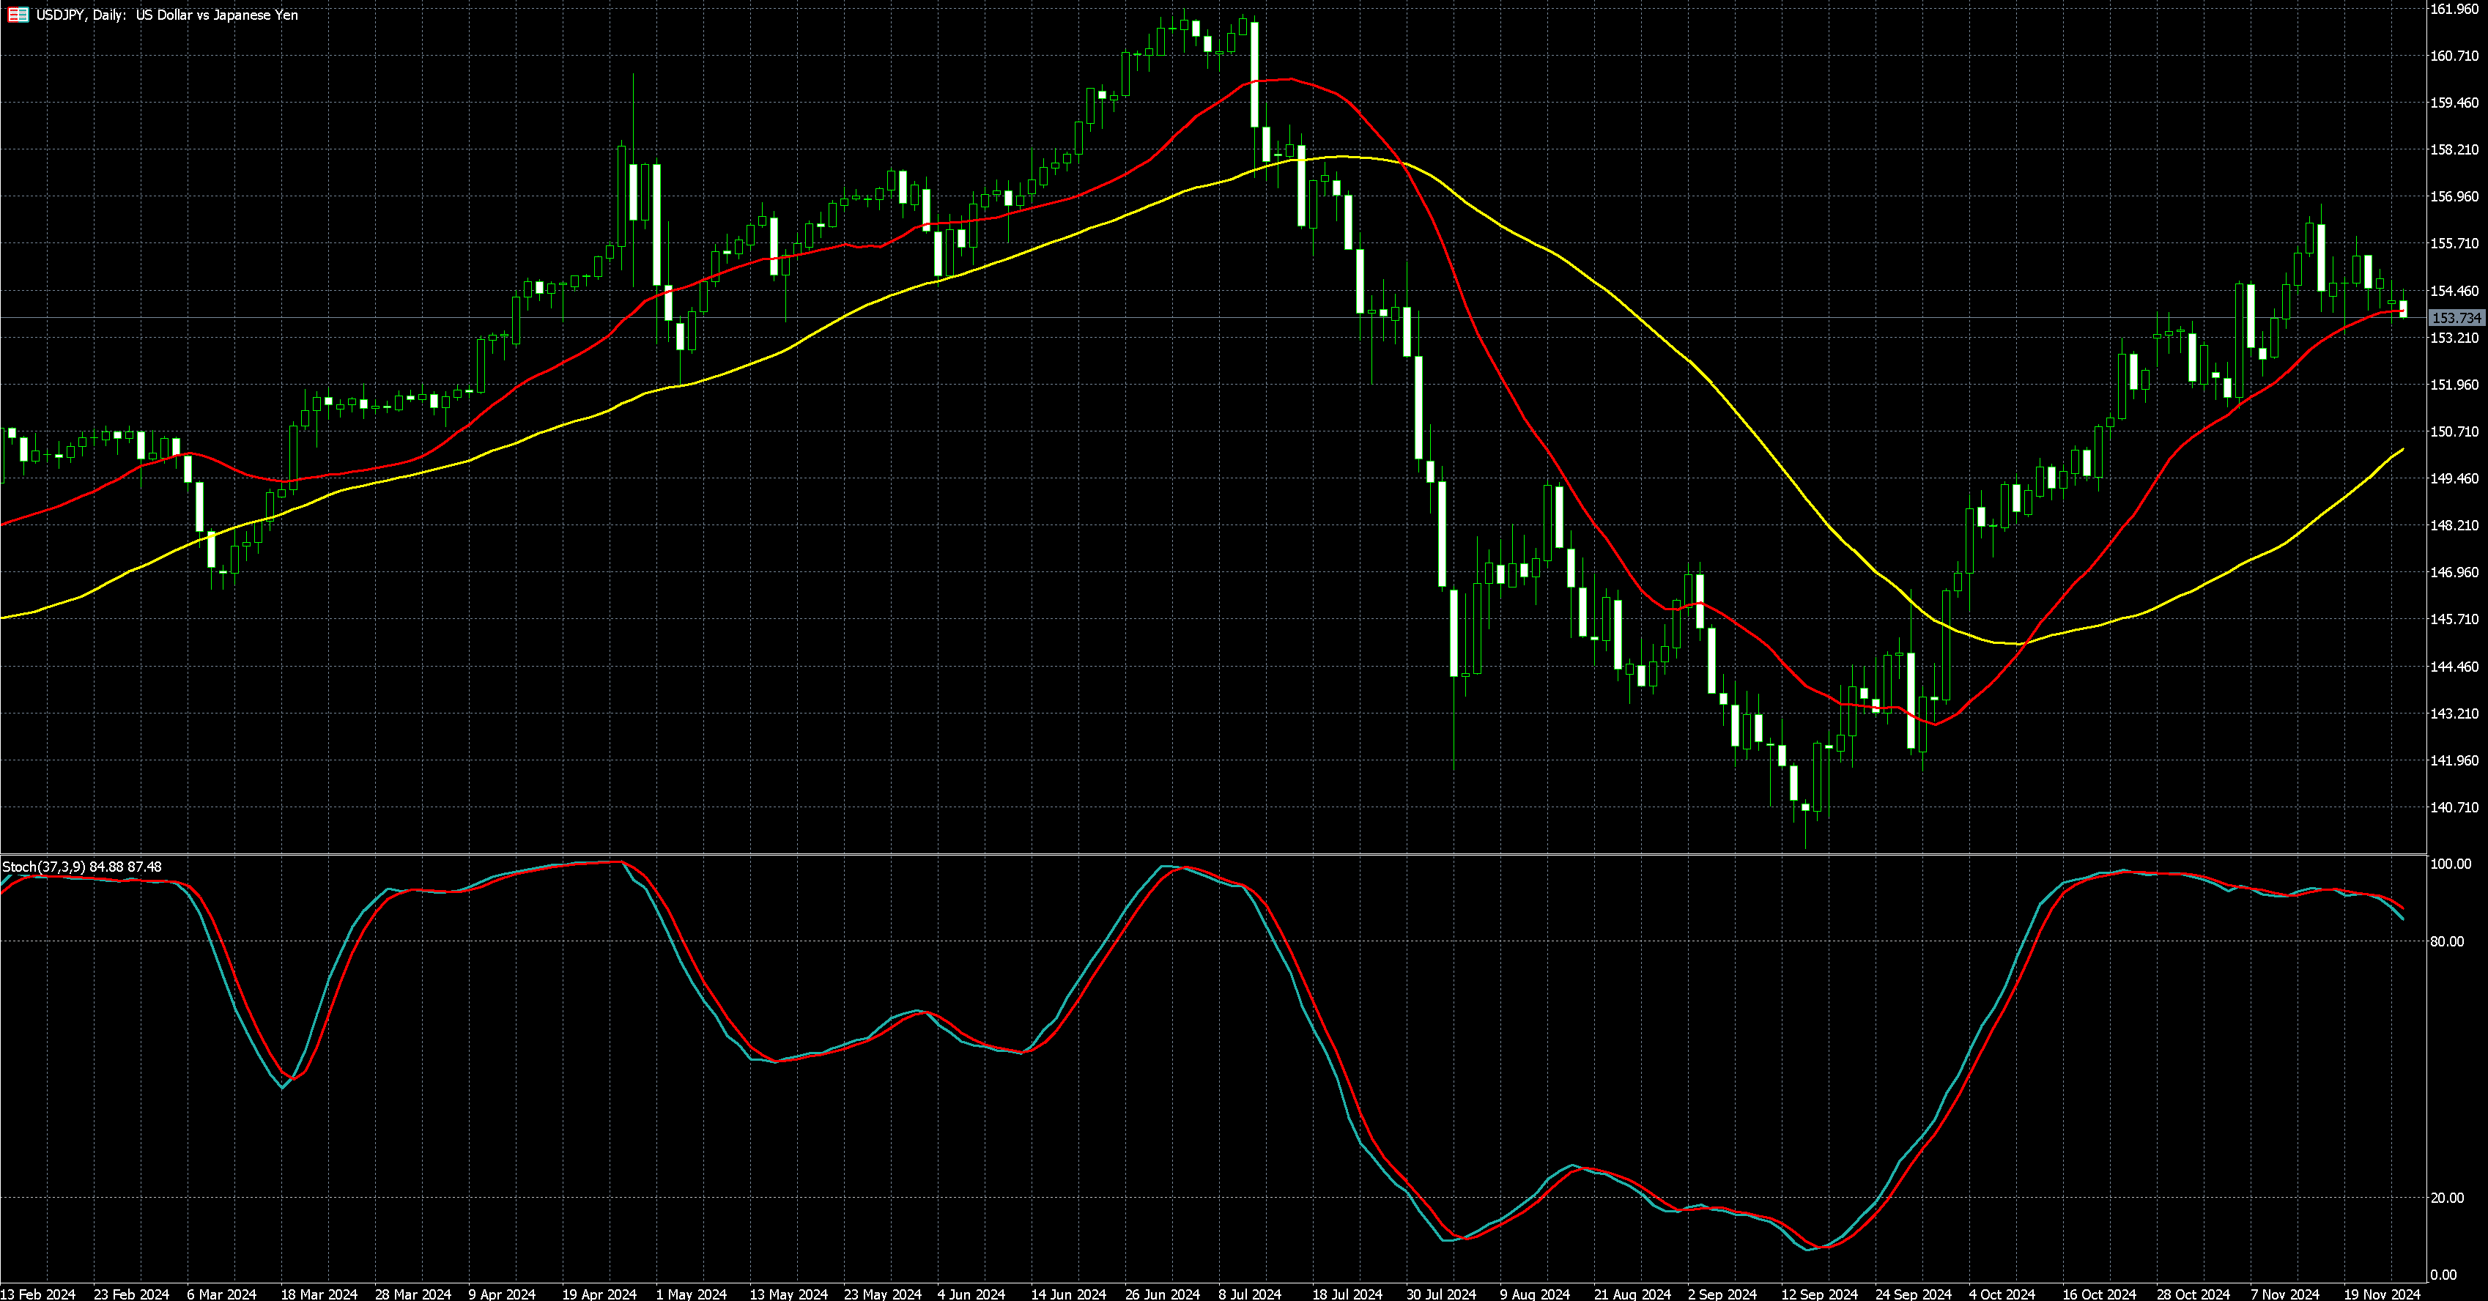Click the 100.00 stochastic scale label
This screenshot has height=1301, width=2488.
(2449, 864)
